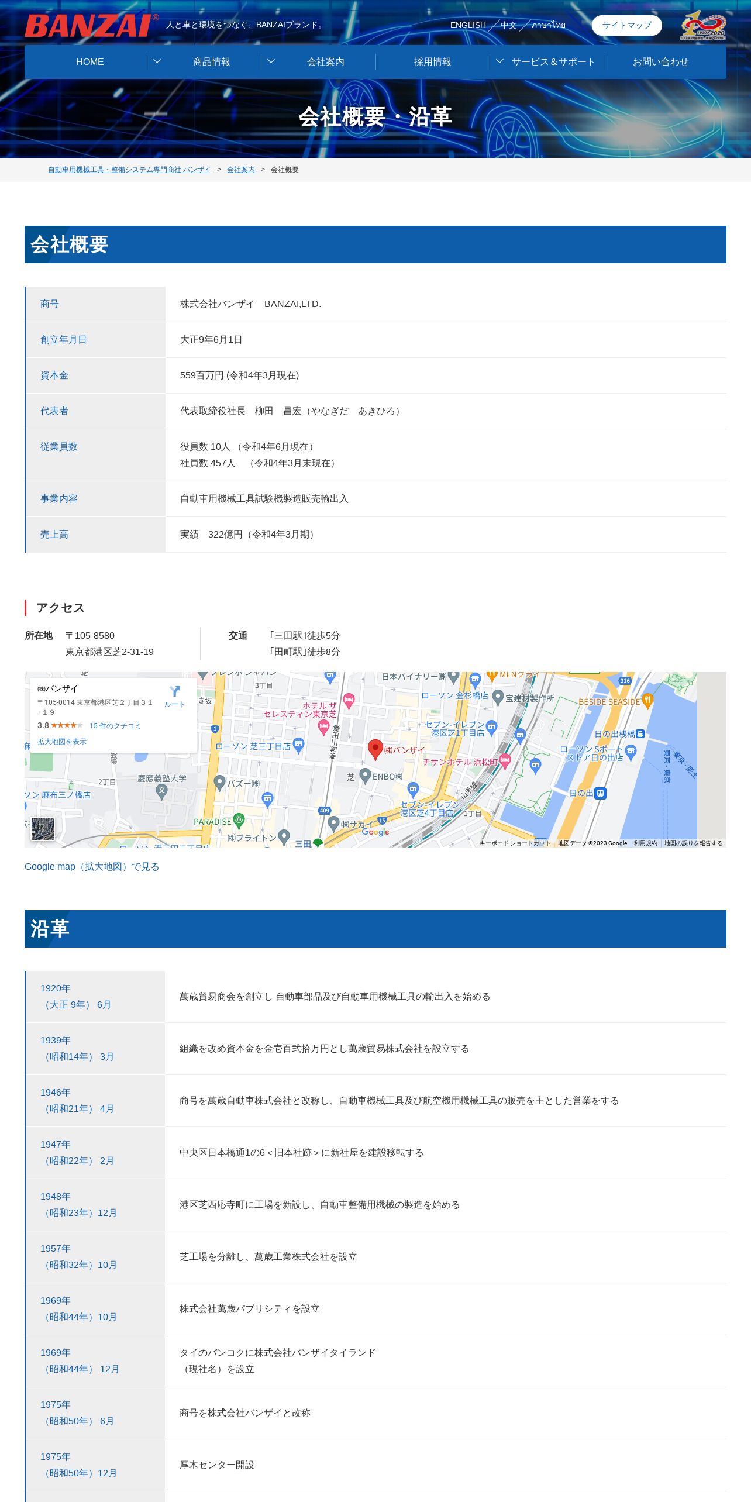The width and height of the screenshot is (751, 1502).
Task: Open the 100th anniversary badge icon
Action: tap(703, 25)
